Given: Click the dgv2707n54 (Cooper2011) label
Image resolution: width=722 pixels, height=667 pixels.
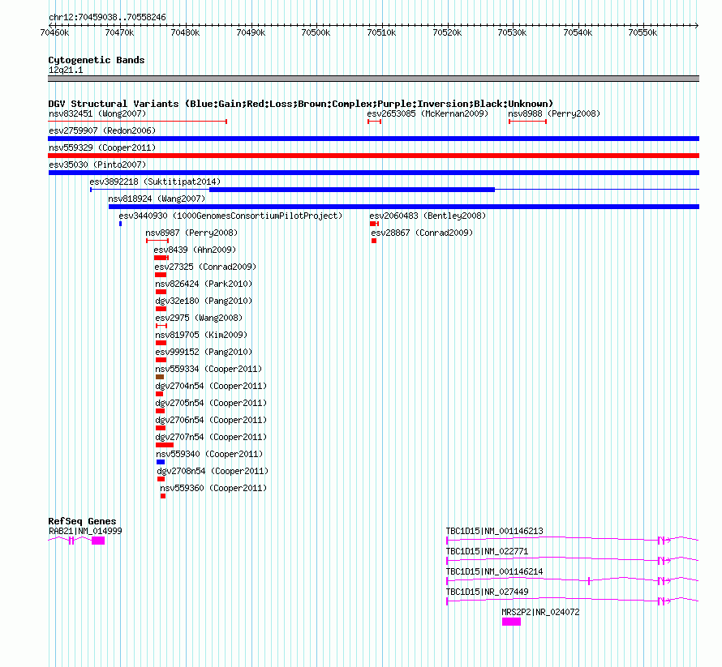Looking at the screenshot, I should (211, 437).
